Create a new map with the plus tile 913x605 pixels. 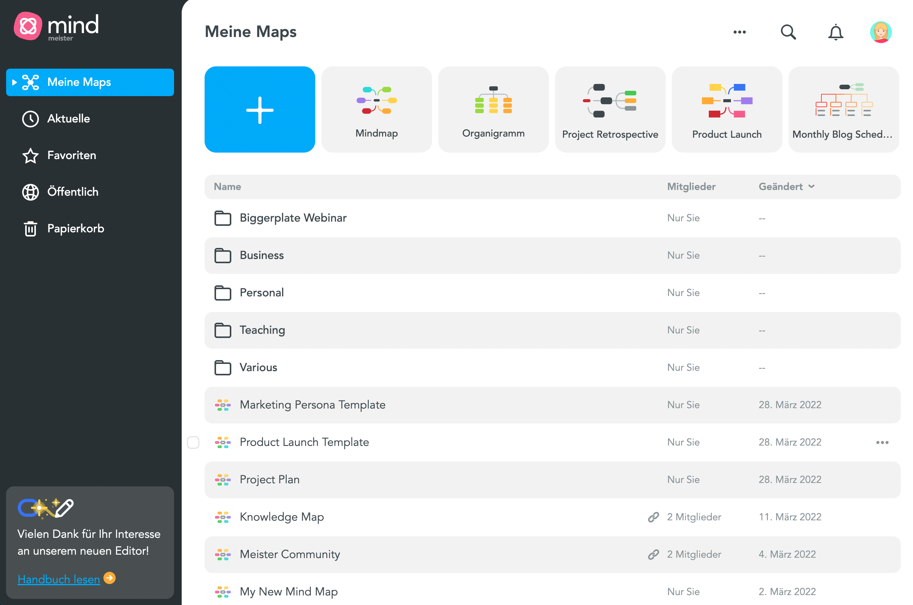(260, 109)
